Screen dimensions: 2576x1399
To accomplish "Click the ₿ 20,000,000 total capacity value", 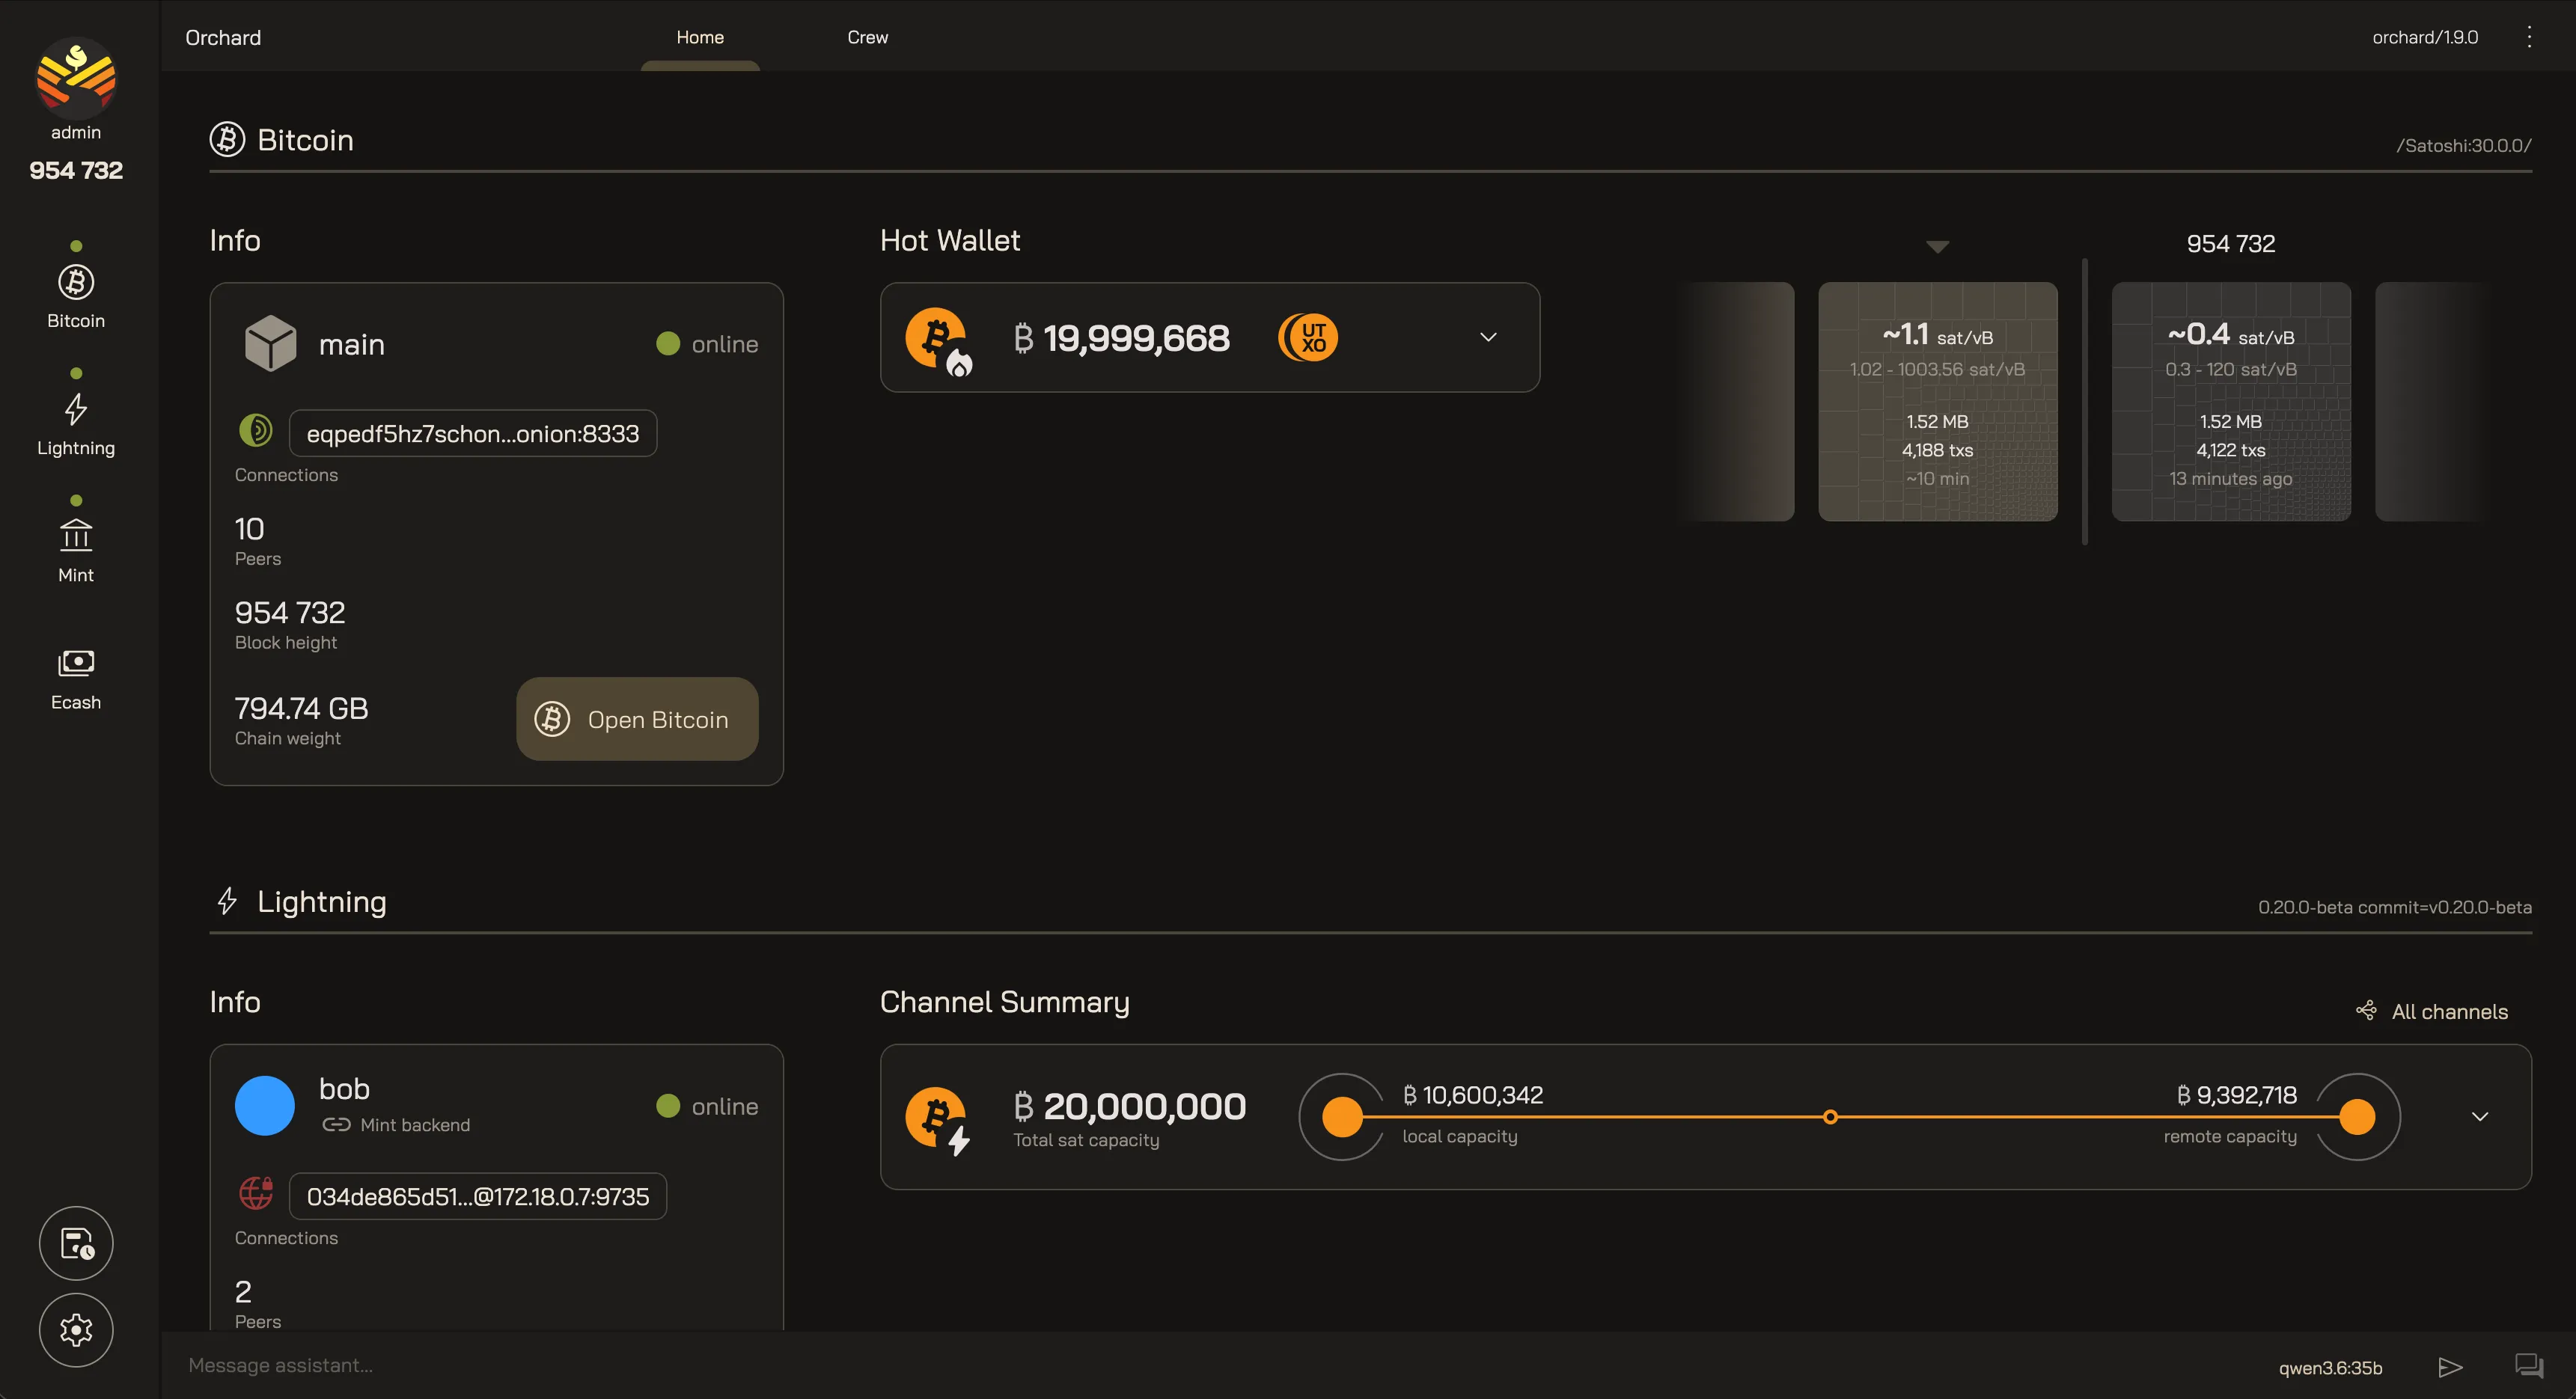I will [1129, 1105].
